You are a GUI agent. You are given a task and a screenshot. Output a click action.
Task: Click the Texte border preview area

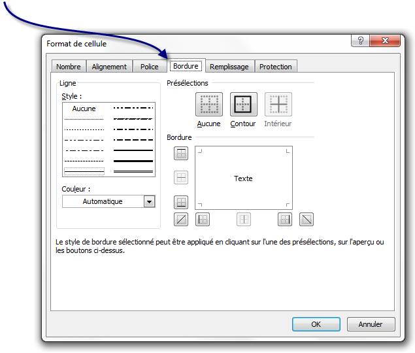click(243, 178)
